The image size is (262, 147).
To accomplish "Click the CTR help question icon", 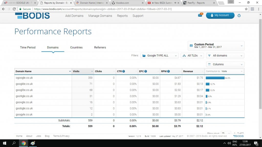I will [124, 71].
